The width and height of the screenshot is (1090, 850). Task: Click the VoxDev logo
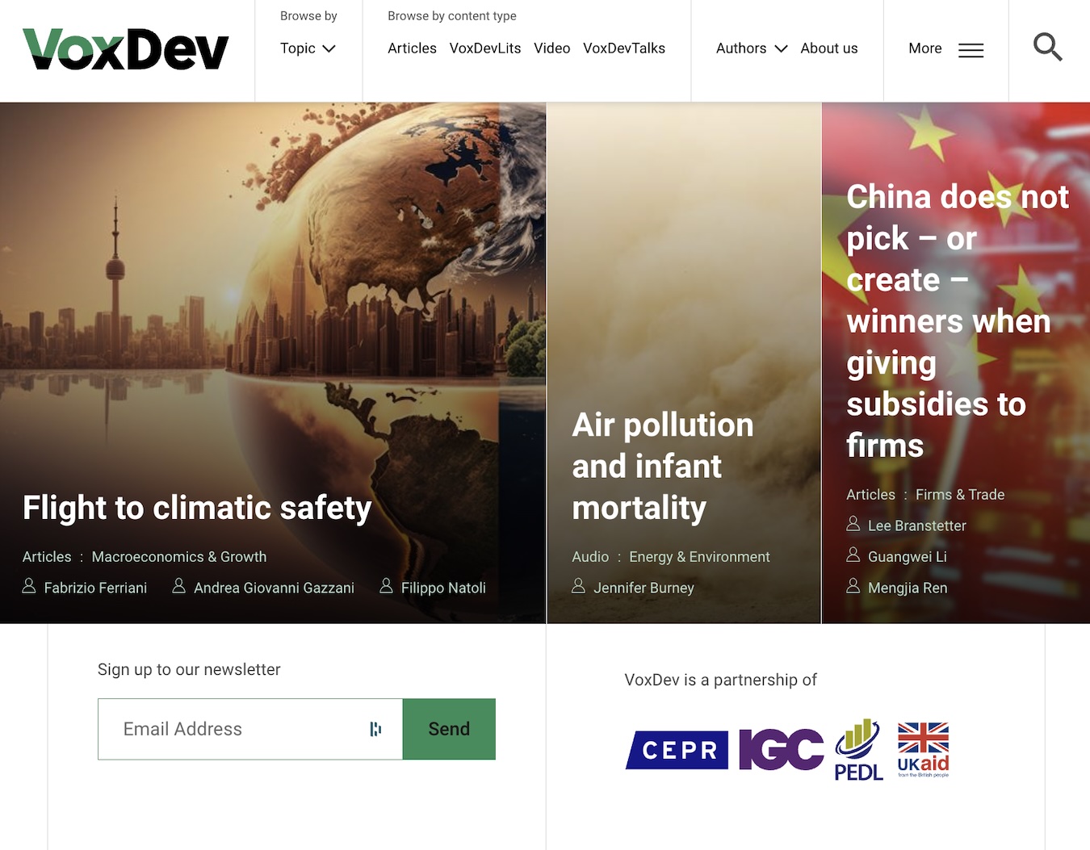point(126,49)
